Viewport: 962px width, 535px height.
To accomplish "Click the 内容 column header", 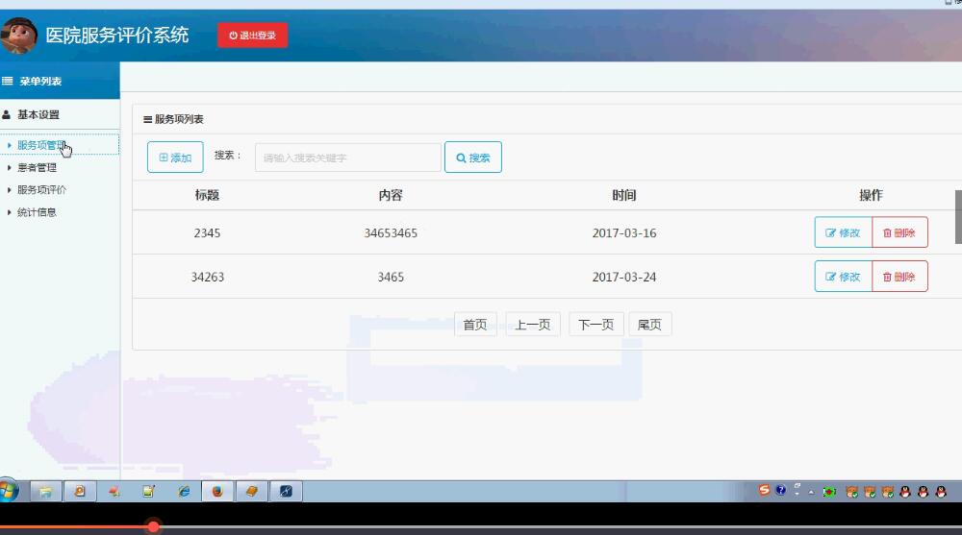I will [x=391, y=196].
